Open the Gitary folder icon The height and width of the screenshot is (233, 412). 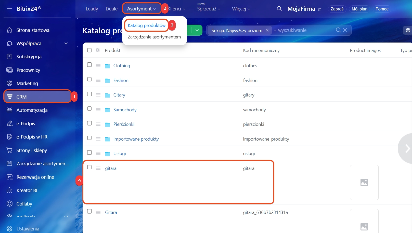[108, 95]
